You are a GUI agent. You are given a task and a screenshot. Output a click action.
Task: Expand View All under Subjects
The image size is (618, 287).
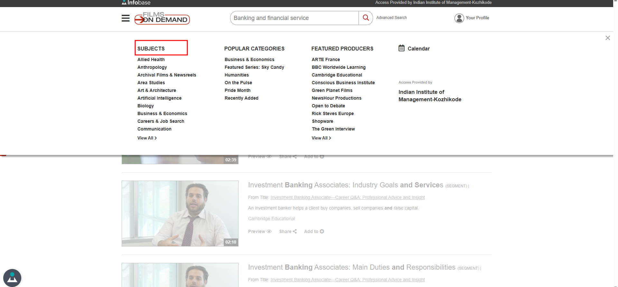(x=147, y=138)
